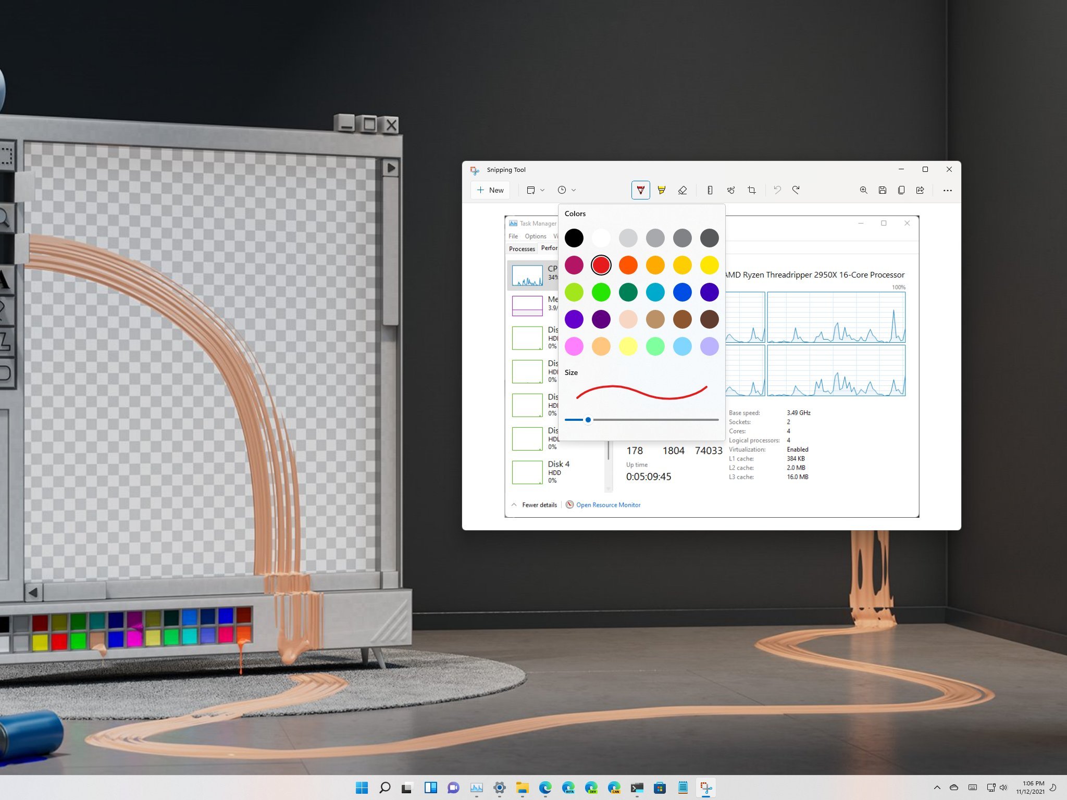Select the orange-red swatch next to red
The image size is (1067, 800).
pyautogui.click(x=628, y=265)
